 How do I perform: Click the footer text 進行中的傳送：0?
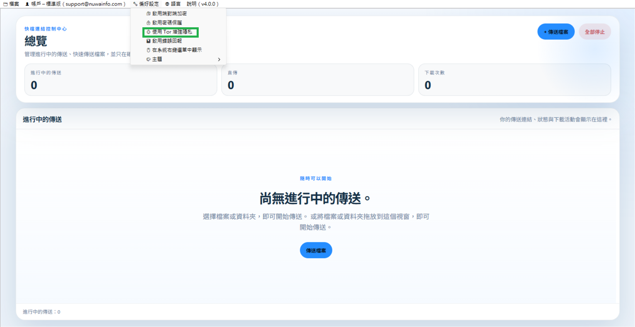pyautogui.click(x=41, y=312)
